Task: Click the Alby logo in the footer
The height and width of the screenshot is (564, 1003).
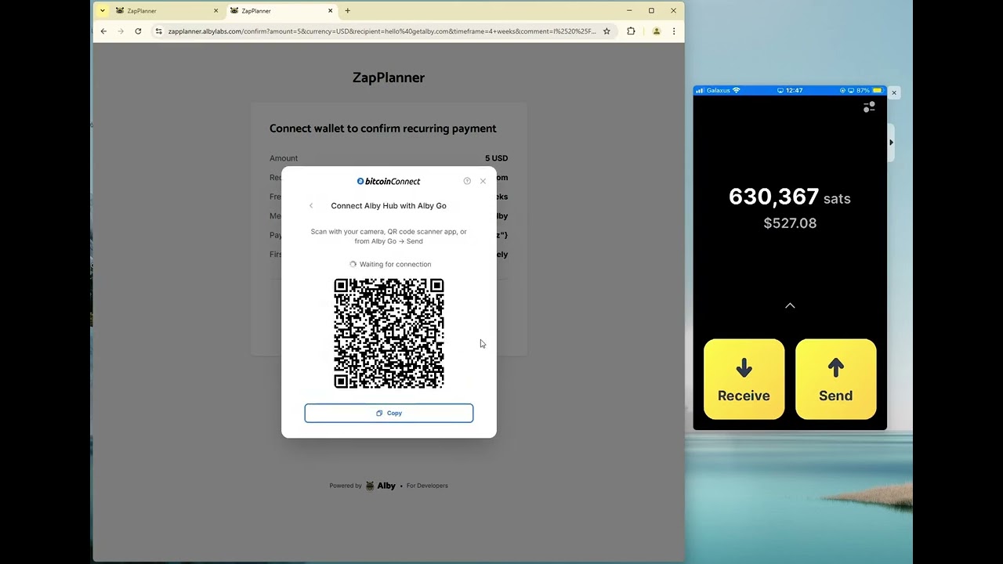Action: point(381,486)
